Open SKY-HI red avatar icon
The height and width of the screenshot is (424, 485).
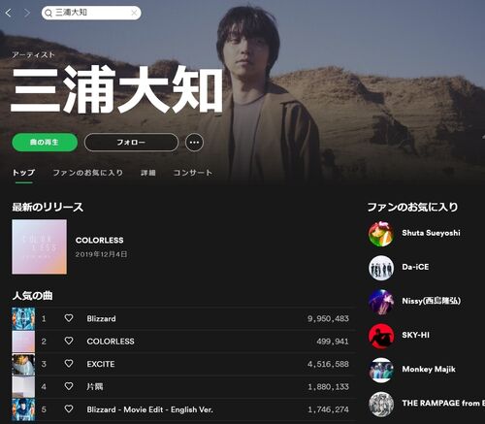[381, 336]
